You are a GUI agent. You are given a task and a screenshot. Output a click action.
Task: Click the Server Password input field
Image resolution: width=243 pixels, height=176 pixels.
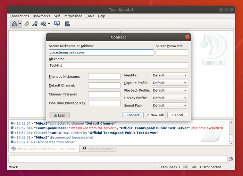tap(172, 52)
